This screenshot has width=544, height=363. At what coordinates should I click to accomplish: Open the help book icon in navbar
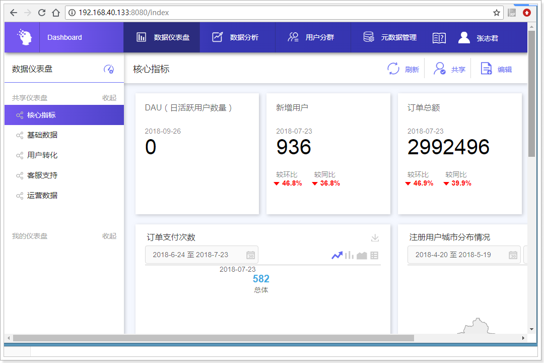(x=439, y=38)
